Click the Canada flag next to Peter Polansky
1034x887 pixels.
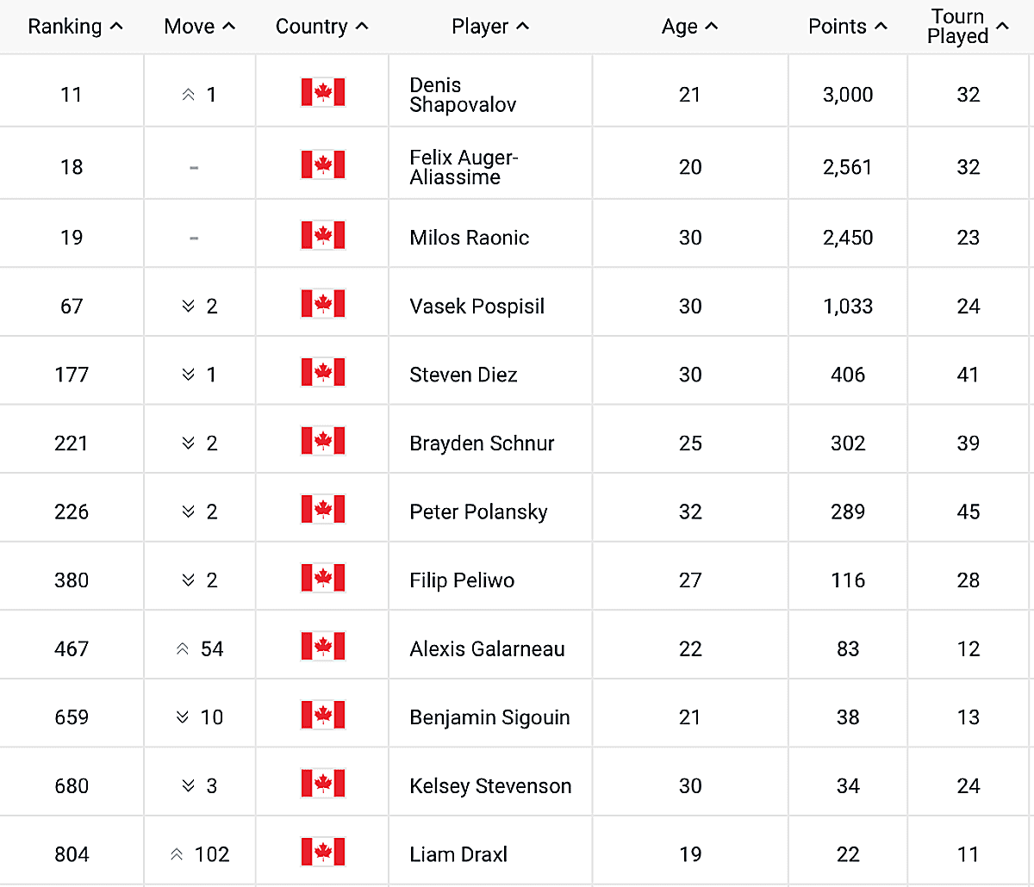[322, 509]
